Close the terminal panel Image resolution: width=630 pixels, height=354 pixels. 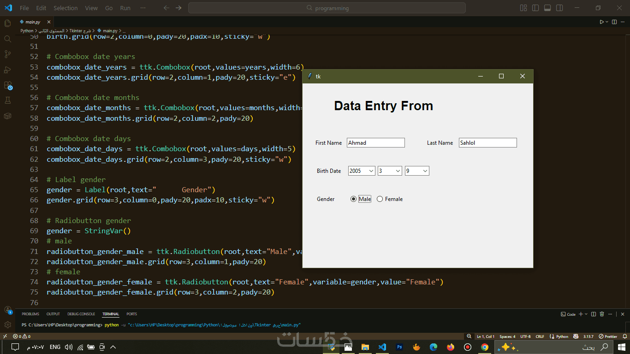pos(623,314)
